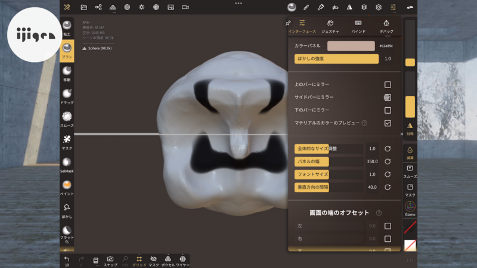The height and width of the screenshot is (268, 477).
Task: Select Sphere (98.3k) scene object
Action: pos(97,48)
